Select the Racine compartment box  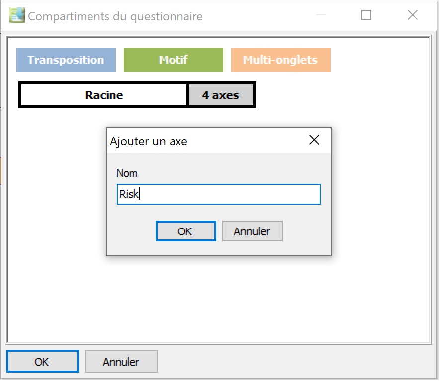pyautogui.click(x=104, y=95)
